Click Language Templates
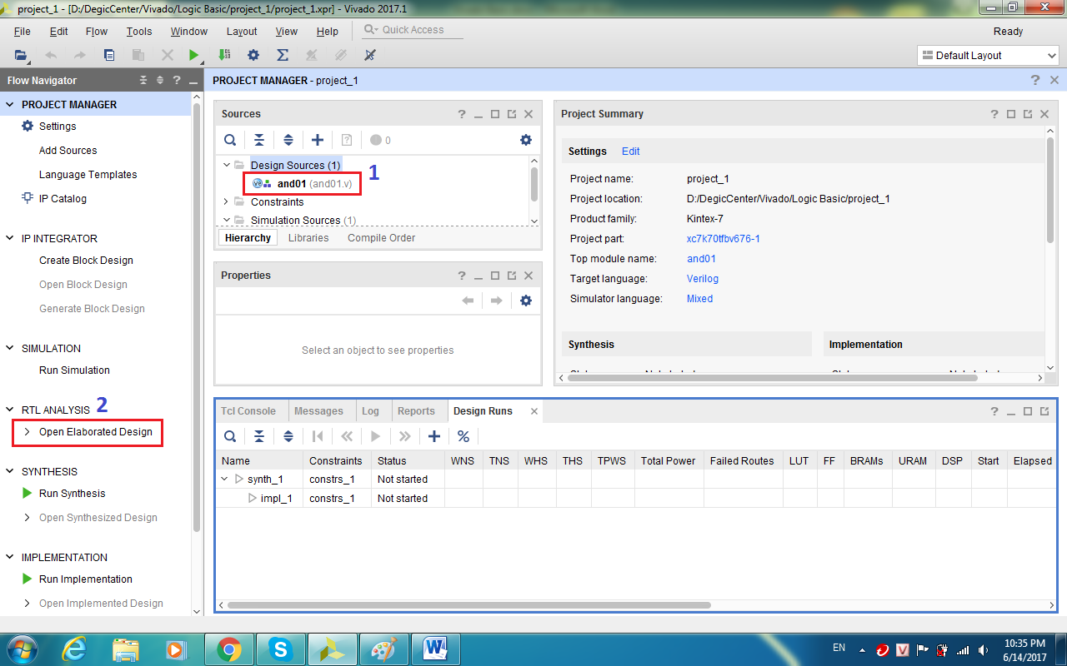The width and height of the screenshot is (1067, 666). (88, 175)
